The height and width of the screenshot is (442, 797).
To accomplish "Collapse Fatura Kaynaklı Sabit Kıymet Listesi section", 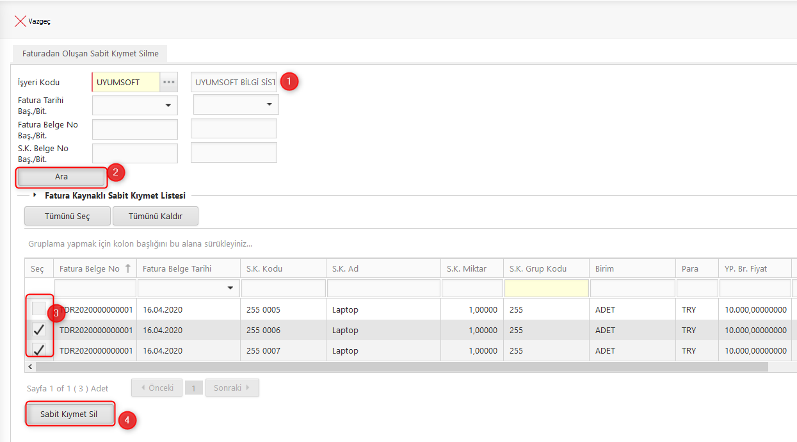I will tap(35, 195).
